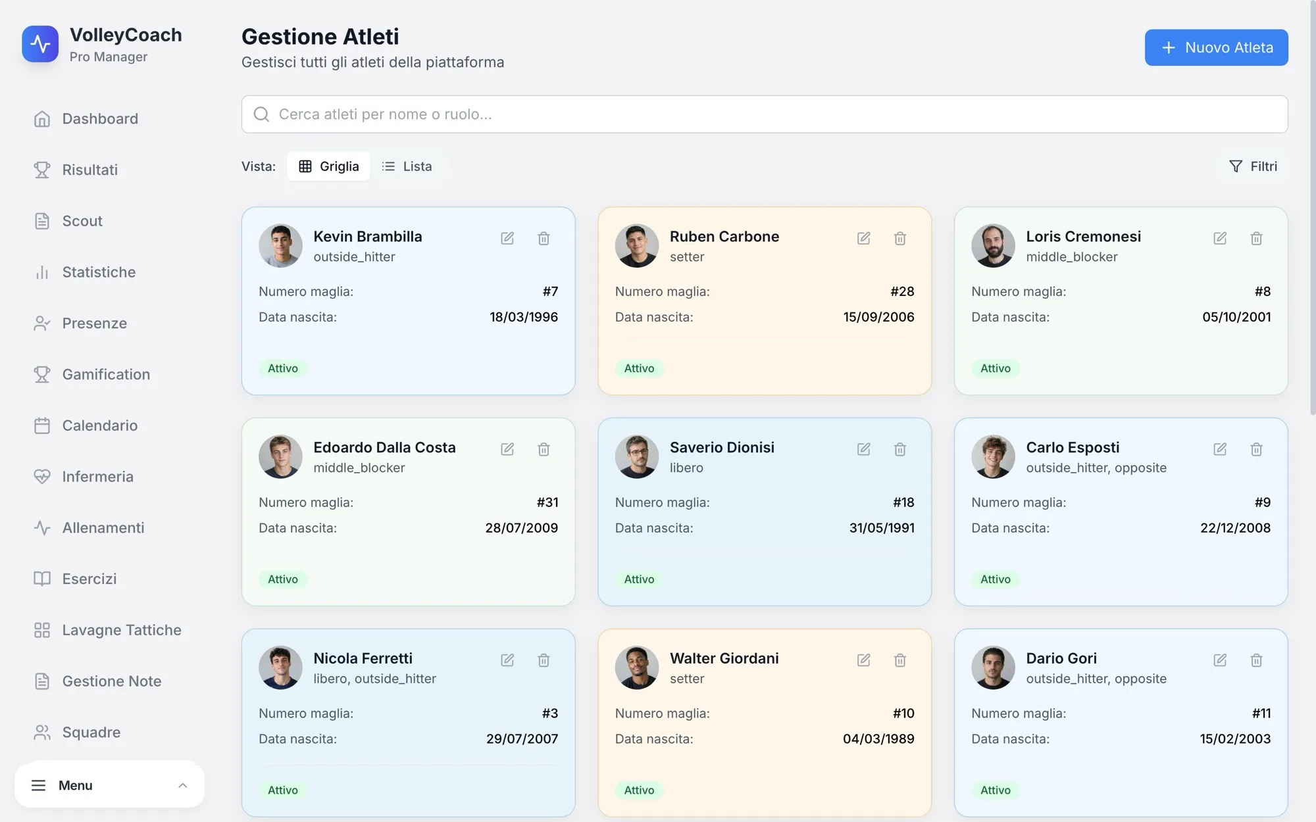Edit Edoardo Dalla Costa's card
Image resolution: width=1316 pixels, height=822 pixels.
pos(507,449)
